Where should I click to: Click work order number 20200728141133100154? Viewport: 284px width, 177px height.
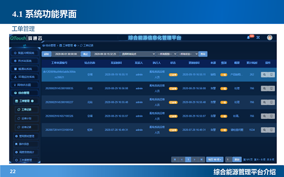(59, 130)
